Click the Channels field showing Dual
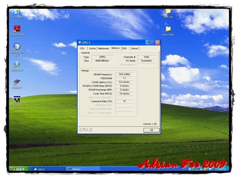Viewport: 238px width, 178px height. [146, 57]
